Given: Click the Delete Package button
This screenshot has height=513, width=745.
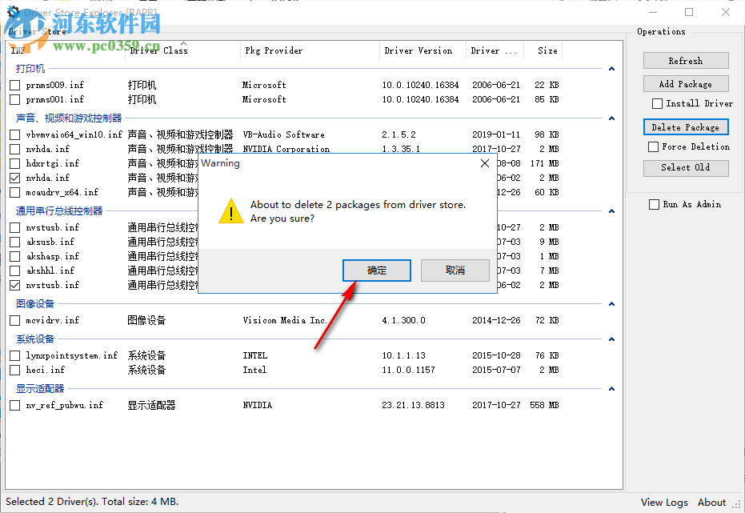Looking at the screenshot, I should pyautogui.click(x=685, y=126).
